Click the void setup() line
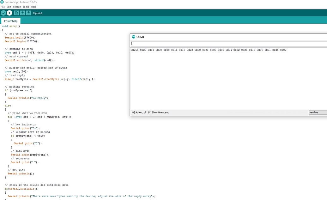Viewport: 327px width, 200px height. pyautogui.click(x=11, y=26)
